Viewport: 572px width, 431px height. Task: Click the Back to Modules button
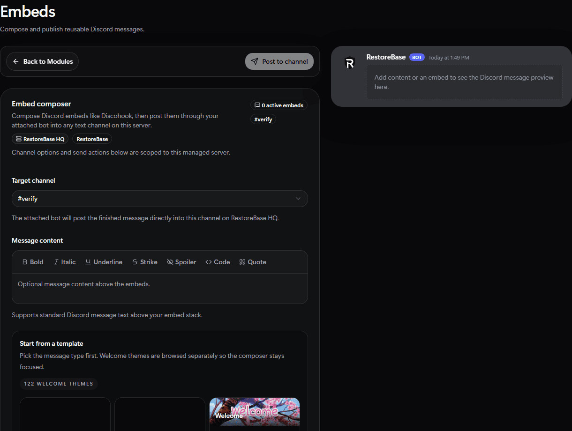(x=42, y=61)
